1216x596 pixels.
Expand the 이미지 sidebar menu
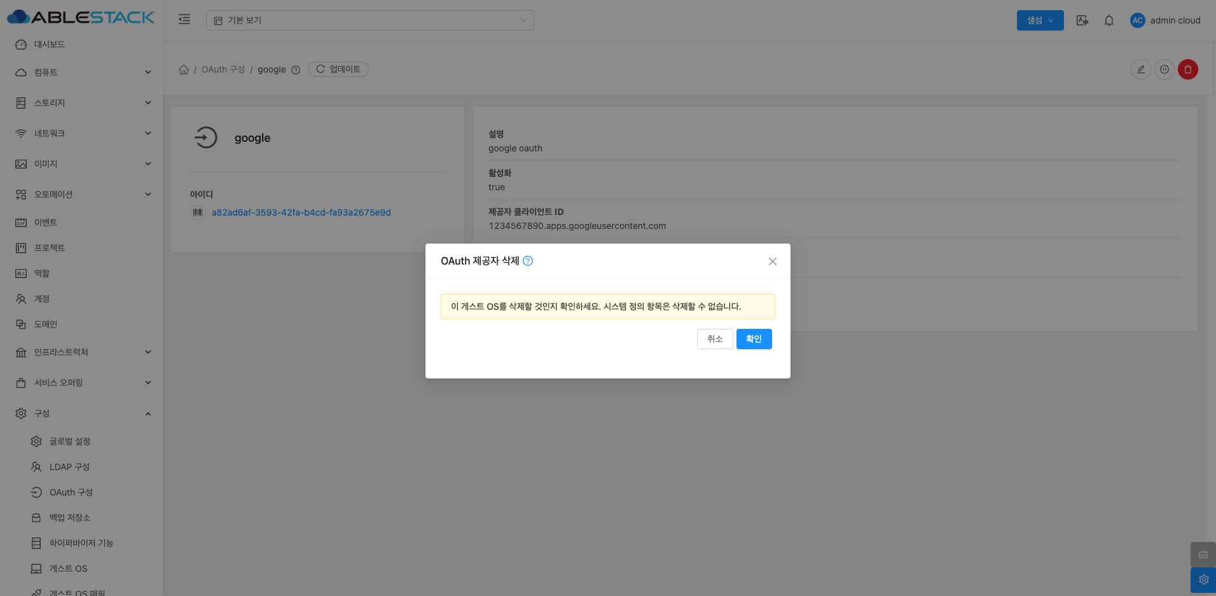point(81,164)
